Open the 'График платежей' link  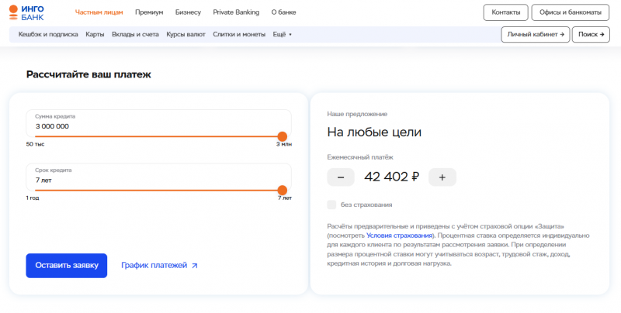tap(159, 265)
